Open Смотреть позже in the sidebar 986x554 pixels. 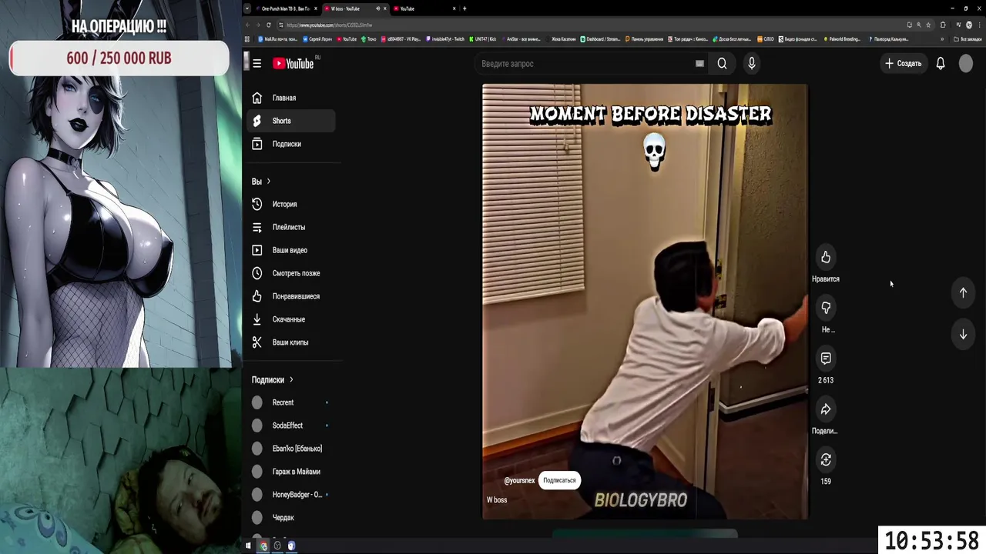[290, 274]
